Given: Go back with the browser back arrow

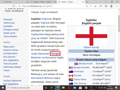Looking at the screenshot, I should pyautogui.click(x=3, y=6).
